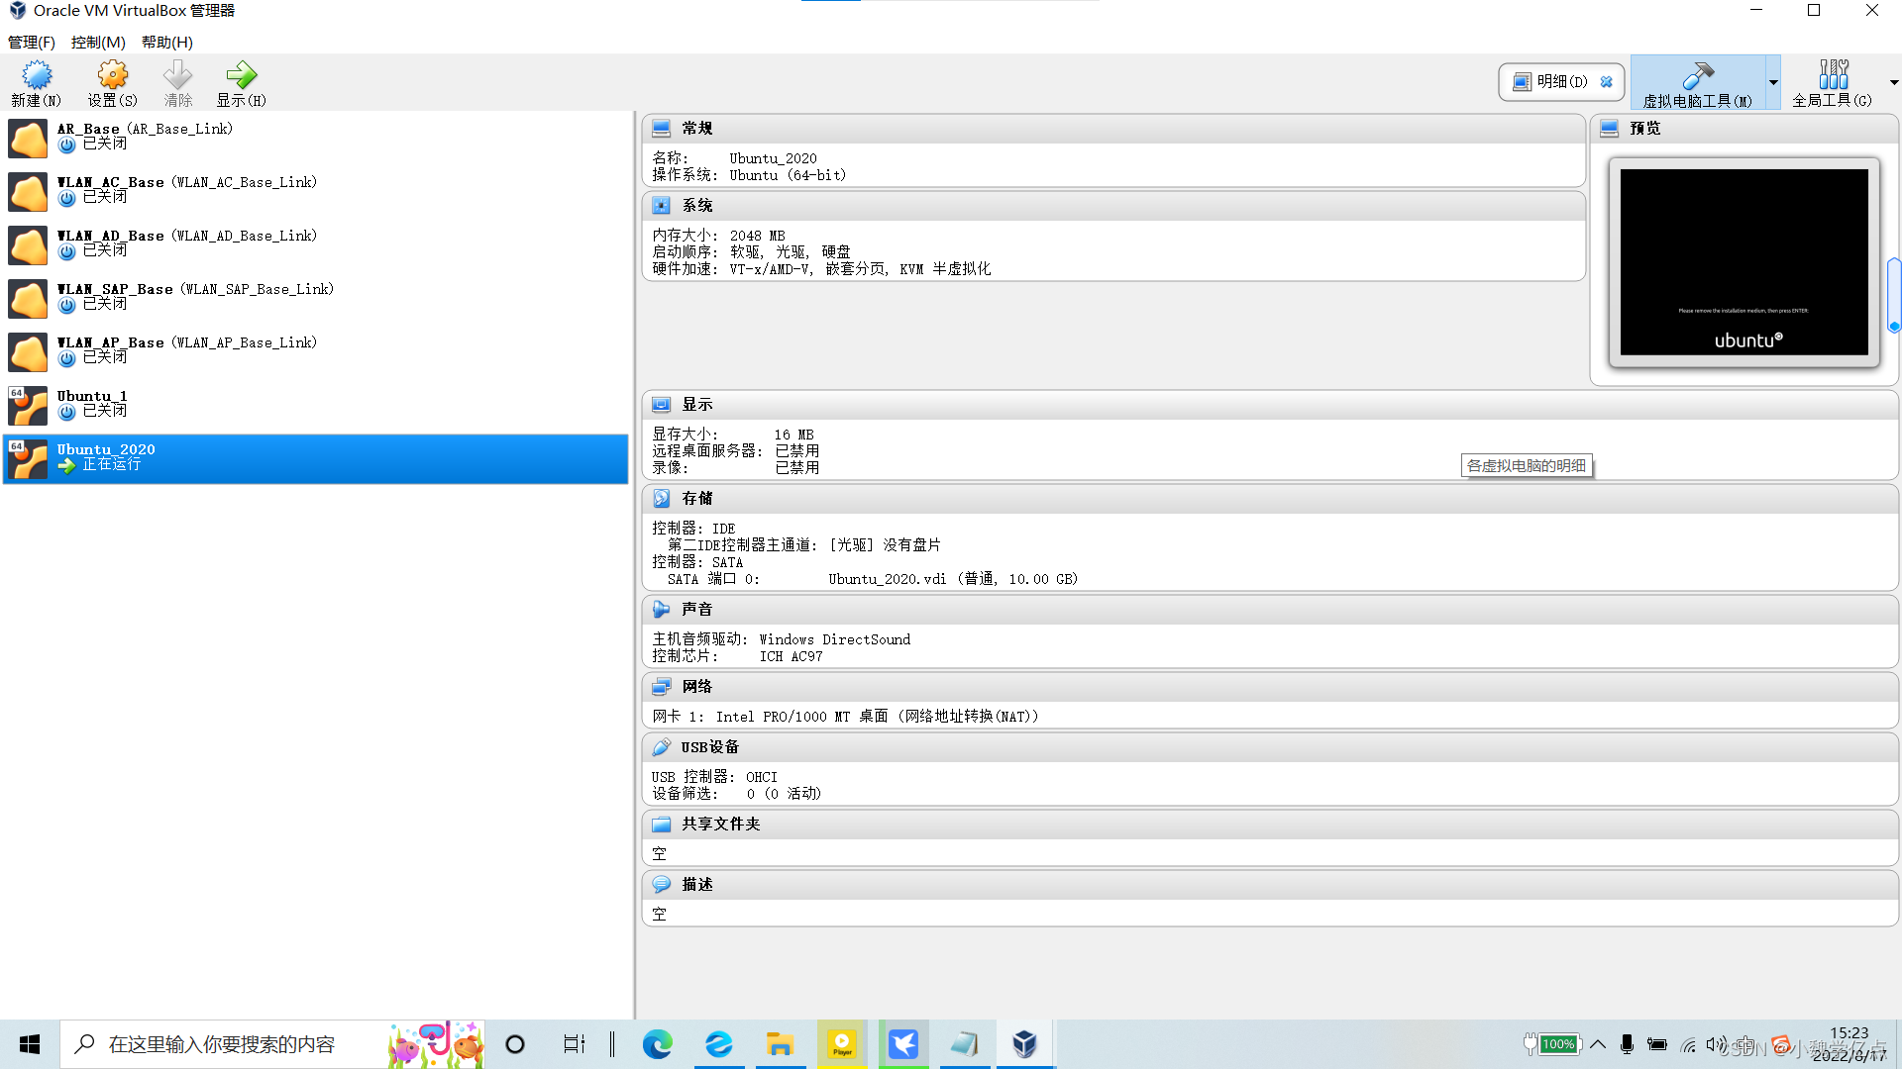Click the Shared Folders (共享文件夹) icon
Screen dimensions: 1902x1069
tap(661, 825)
